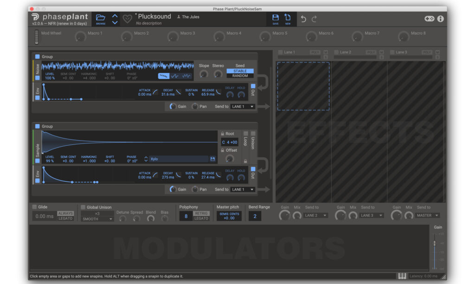Click the Polyphony value field showing 8

(186, 216)
